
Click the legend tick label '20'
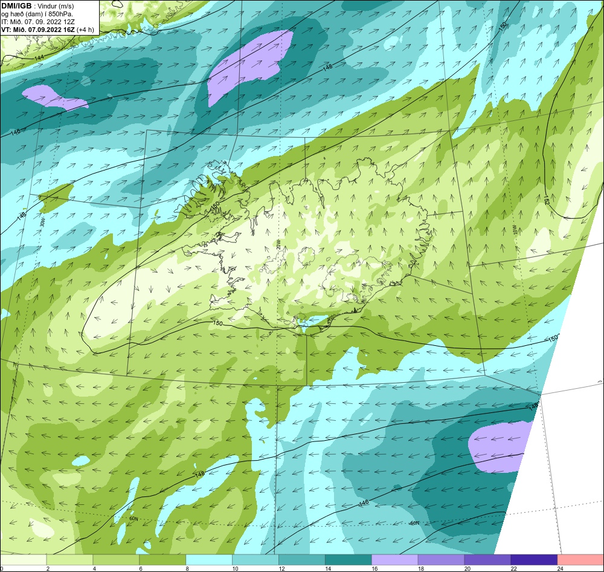(x=467, y=568)
